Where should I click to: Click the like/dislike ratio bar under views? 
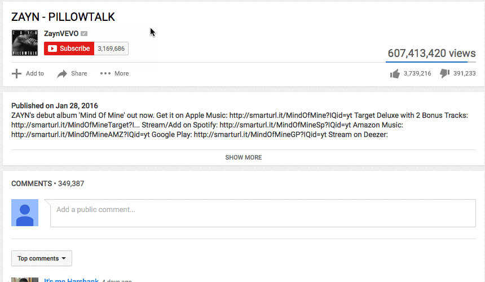pyautogui.click(x=430, y=62)
